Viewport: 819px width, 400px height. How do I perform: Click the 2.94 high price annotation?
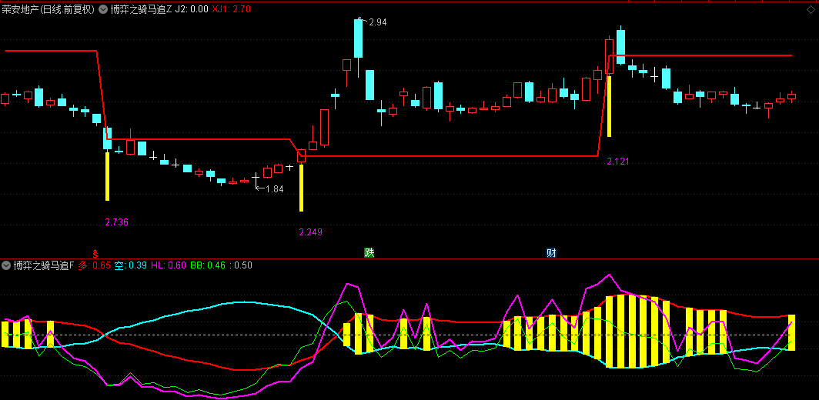pyautogui.click(x=377, y=22)
